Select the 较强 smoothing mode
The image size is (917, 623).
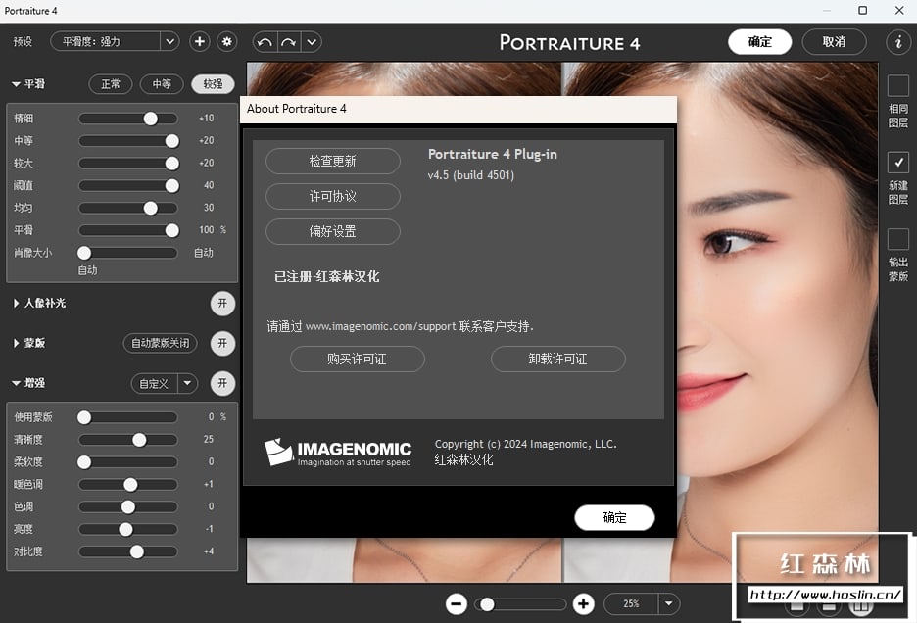click(213, 84)
